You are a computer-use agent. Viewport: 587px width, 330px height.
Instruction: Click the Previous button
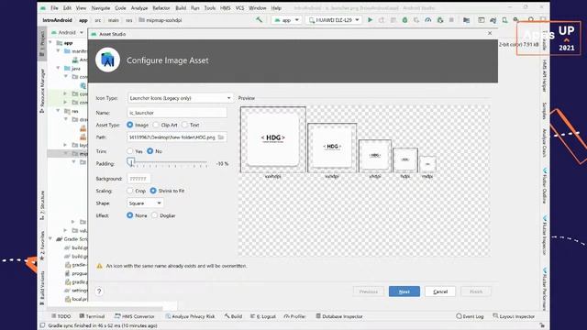(x=369, y=291)
